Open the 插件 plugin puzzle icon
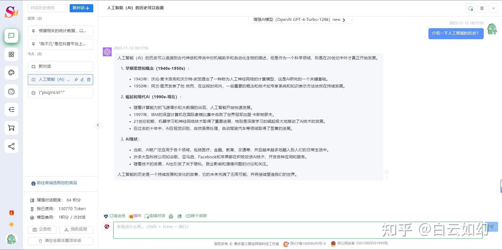The height and width of the screenshot is (250, 502). (x=135, y=216)
